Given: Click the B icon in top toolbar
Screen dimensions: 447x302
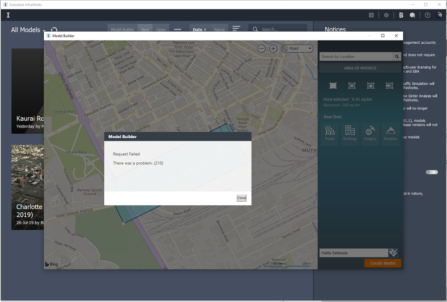Looking at the screenshot, I should 401,15.
